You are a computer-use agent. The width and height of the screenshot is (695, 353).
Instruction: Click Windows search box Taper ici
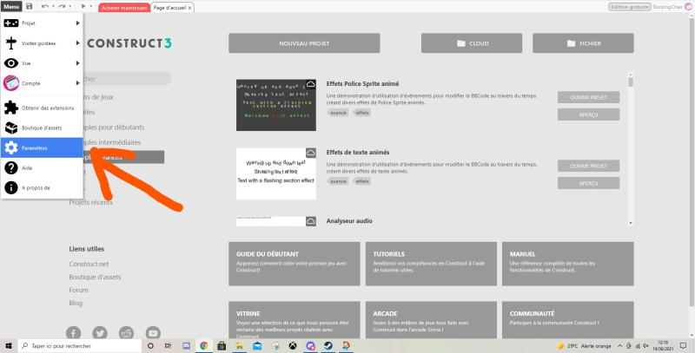tap(81, 346)
